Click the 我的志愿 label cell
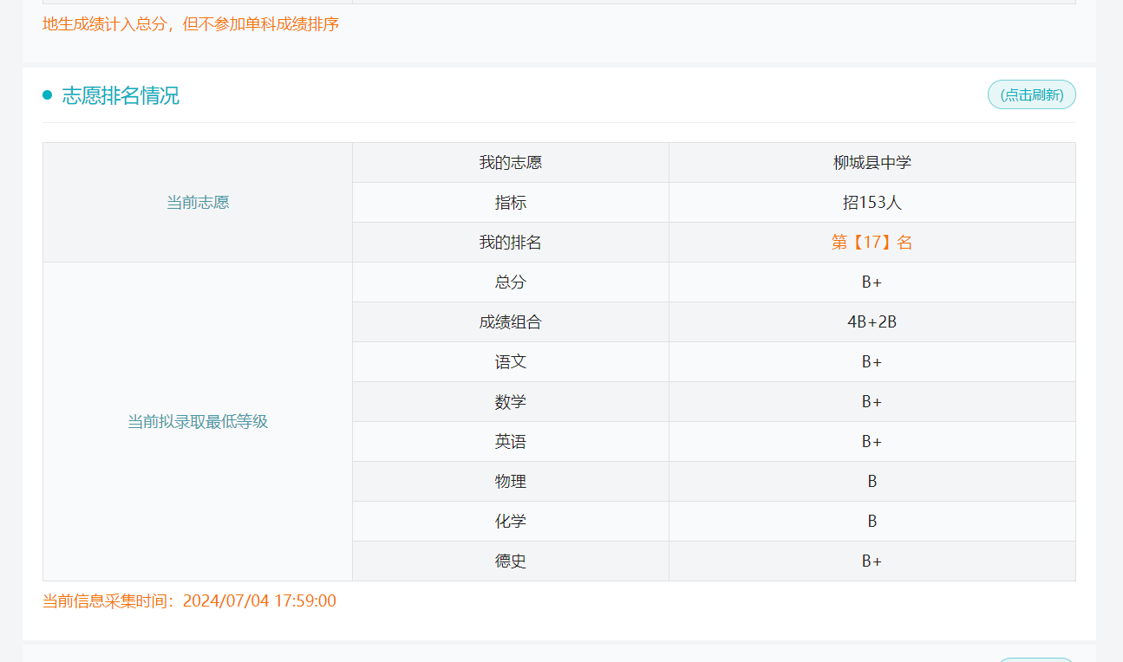The image size is (1123, 662). 510,163
